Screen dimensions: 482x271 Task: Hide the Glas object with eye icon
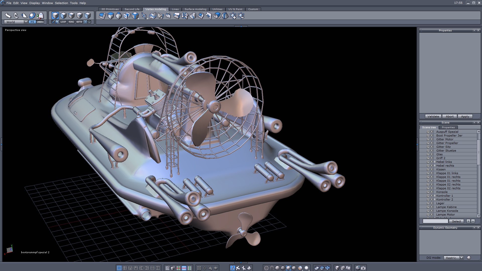tap(432, 154)
